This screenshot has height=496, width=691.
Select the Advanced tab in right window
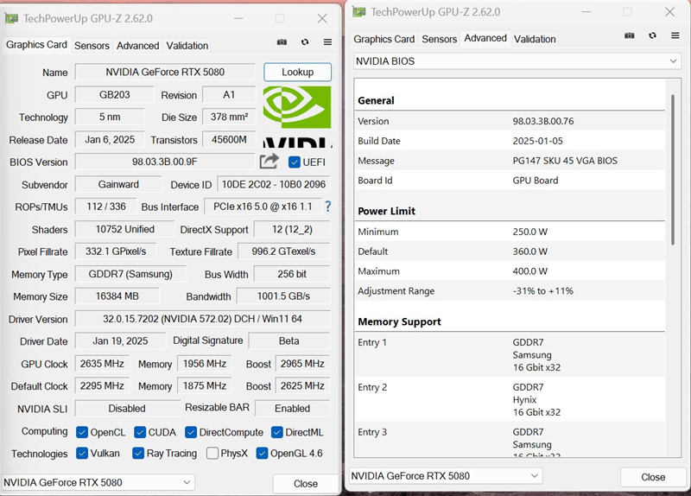coord(485,38)
